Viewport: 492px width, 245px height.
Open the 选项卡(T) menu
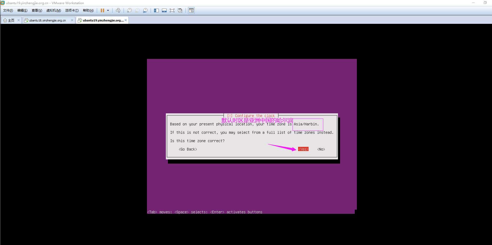(72, 10)
